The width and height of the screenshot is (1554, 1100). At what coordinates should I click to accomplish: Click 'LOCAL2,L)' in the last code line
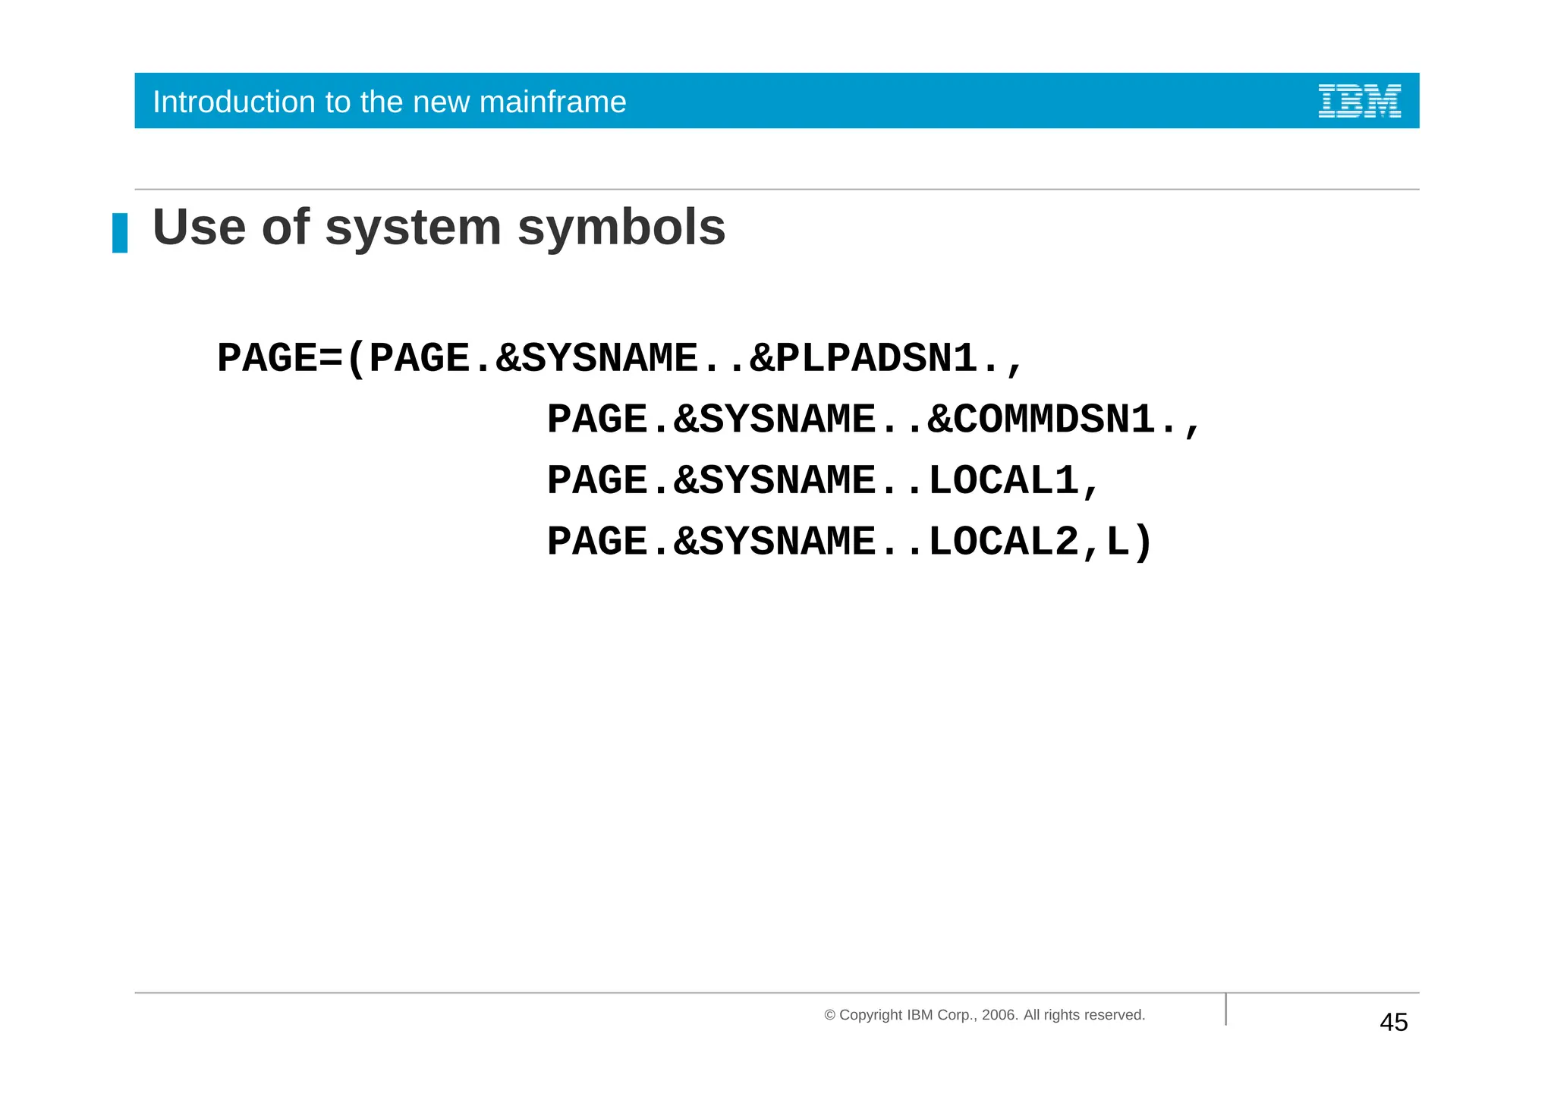point(1040,542)
